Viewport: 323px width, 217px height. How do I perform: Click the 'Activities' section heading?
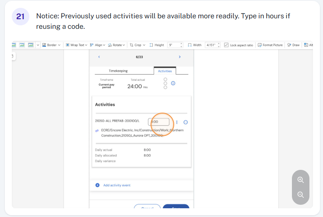[x=105, y=105]
